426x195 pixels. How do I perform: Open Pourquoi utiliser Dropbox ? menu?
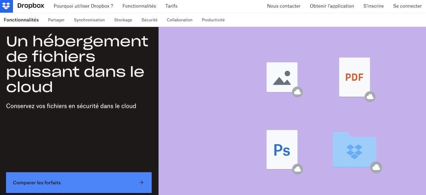pos(83,6)
